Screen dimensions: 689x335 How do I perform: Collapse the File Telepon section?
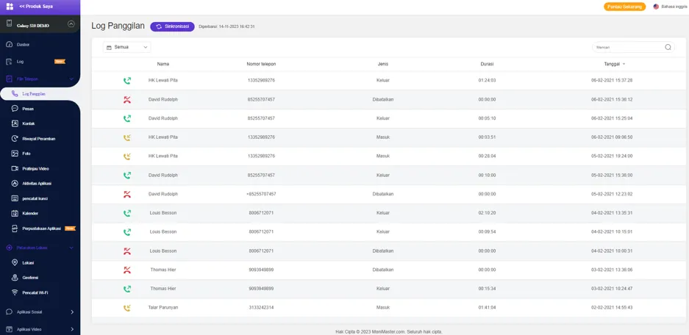click(x=71, y=79)
